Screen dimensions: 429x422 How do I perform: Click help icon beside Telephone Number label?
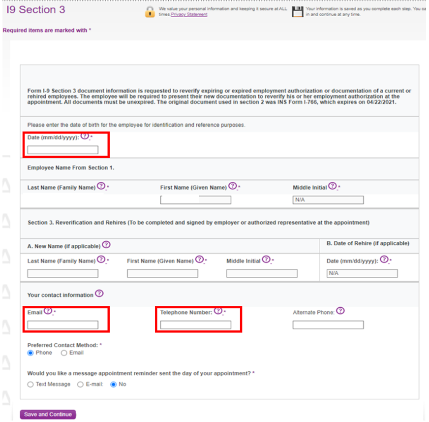point(218,311)
